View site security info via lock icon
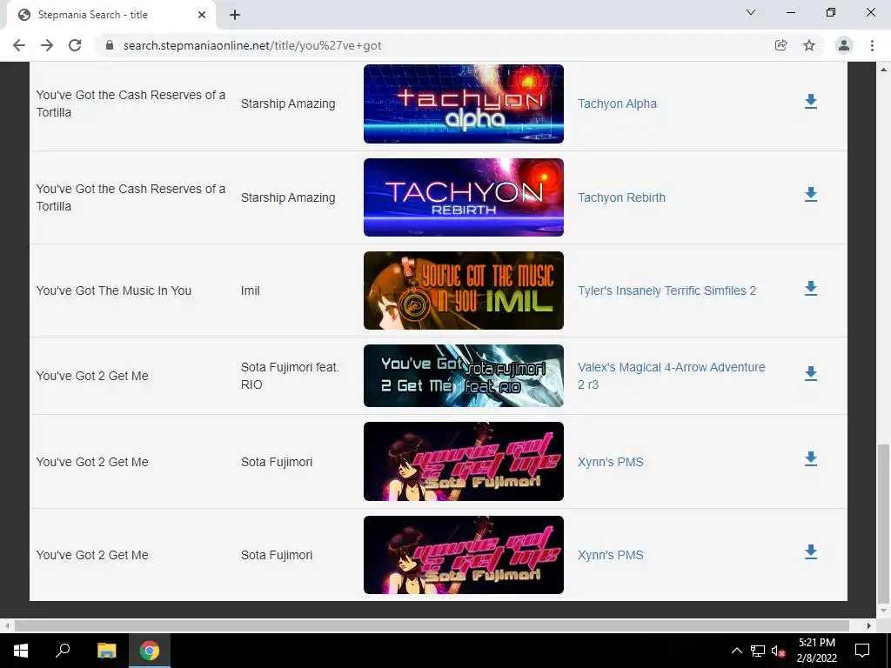 (x=110, y=45)
